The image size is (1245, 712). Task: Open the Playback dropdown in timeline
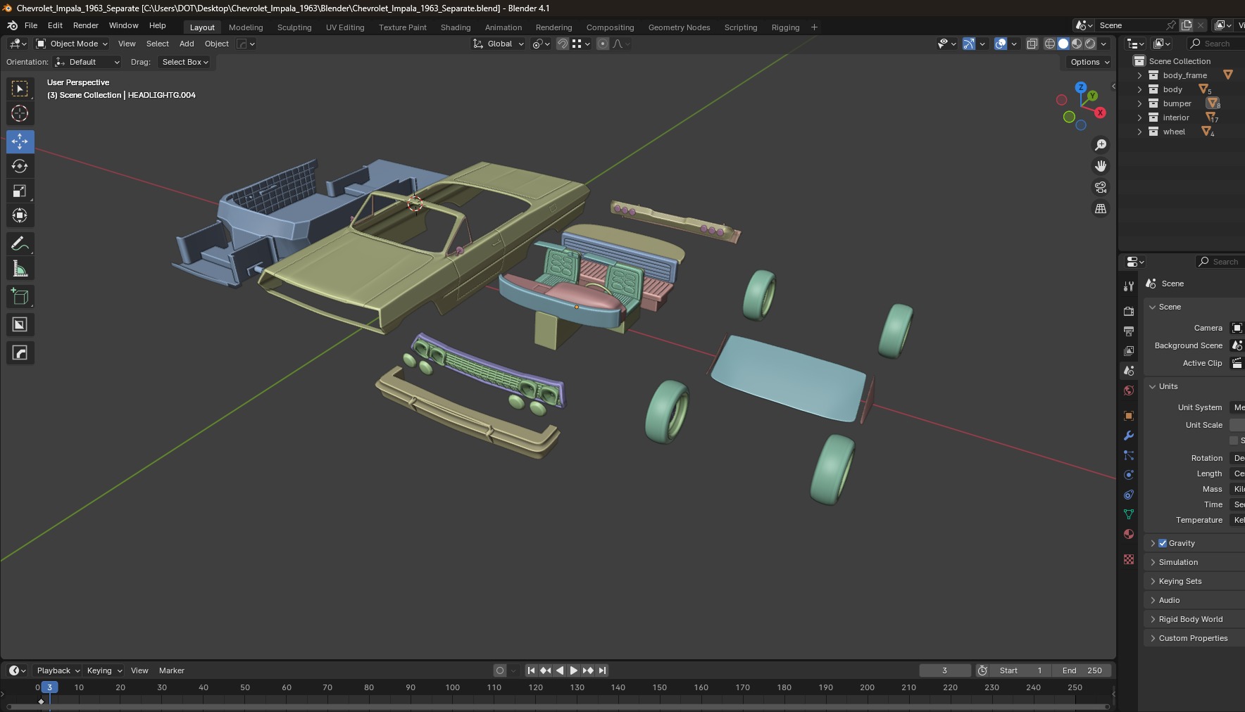click(58, 670)
